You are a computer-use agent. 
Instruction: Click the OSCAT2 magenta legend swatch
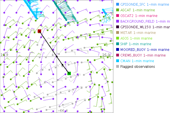[117, 16]
